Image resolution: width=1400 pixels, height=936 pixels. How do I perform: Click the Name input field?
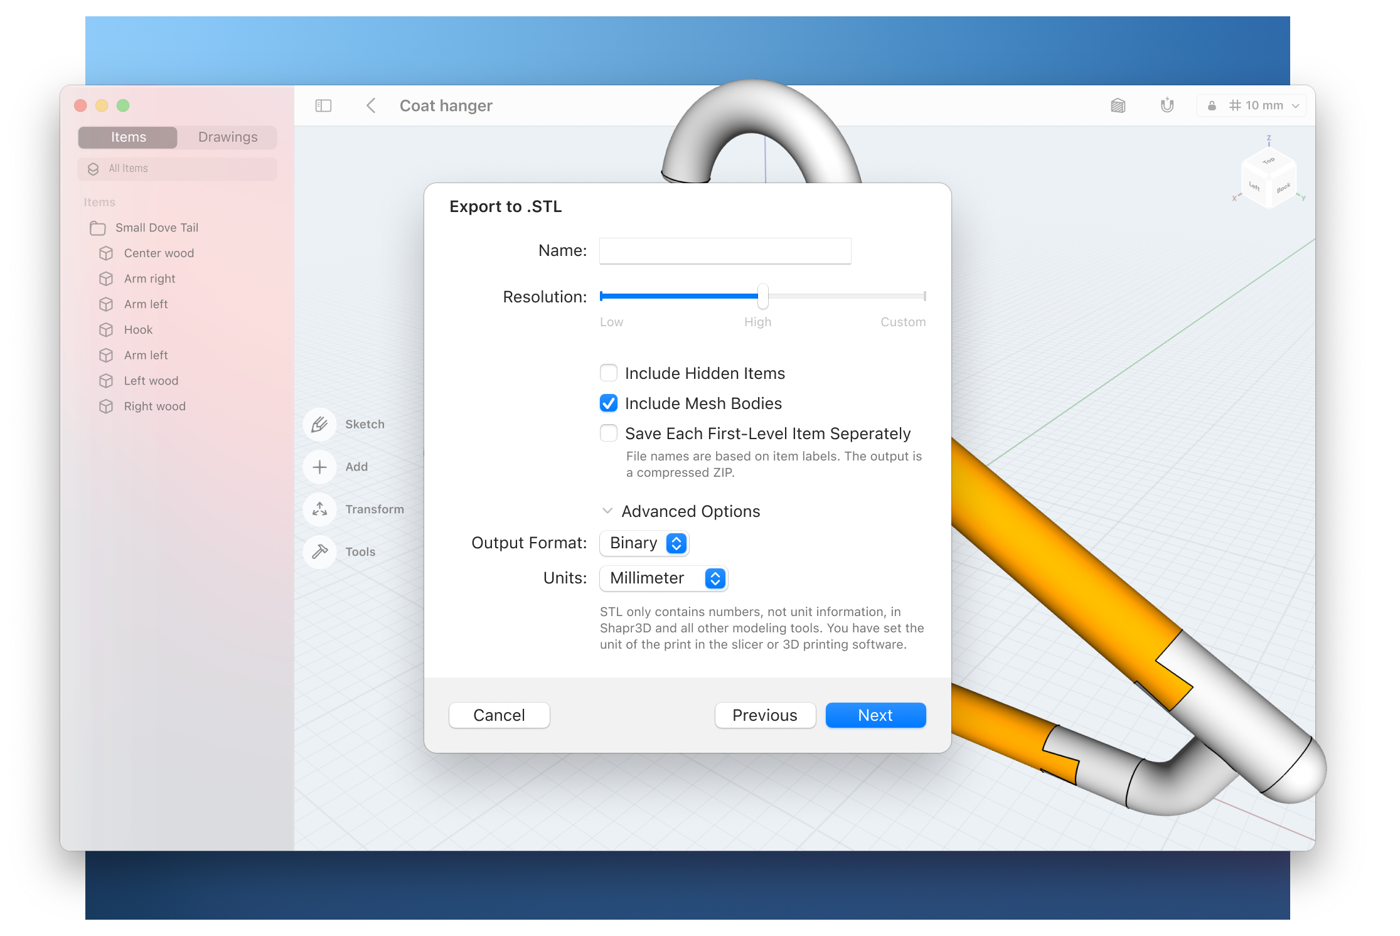pos(725,251)
